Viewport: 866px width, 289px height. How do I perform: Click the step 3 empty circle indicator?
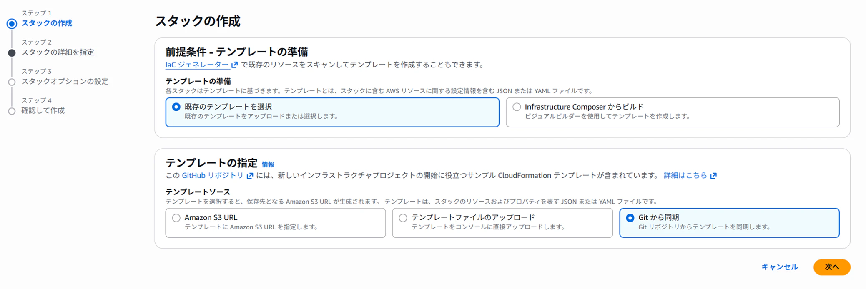(12, 82)
